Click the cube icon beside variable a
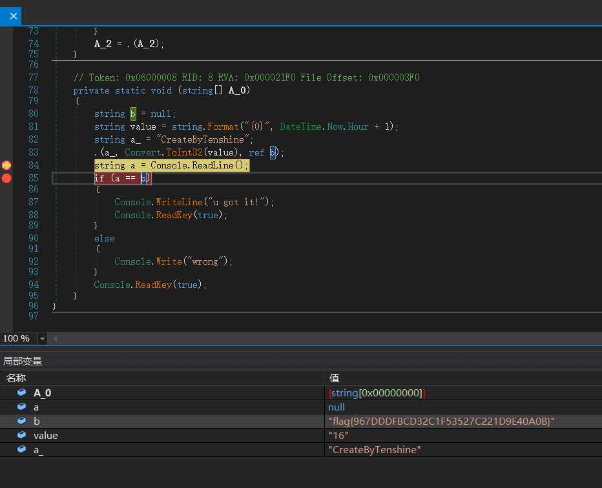 point(21,407)
